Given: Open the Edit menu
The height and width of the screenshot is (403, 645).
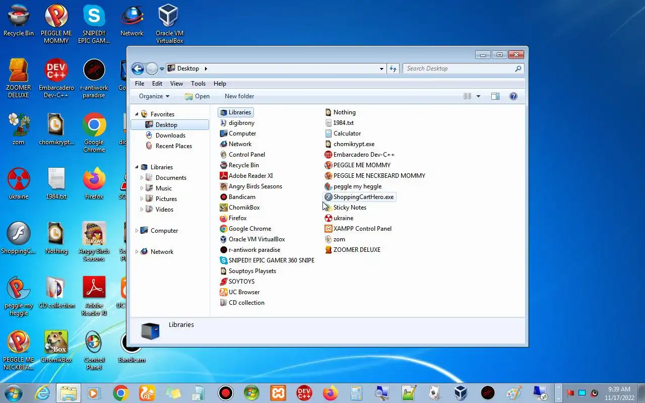Looking at the screenshot, I should pyautogui.click(x=157, y=84).
